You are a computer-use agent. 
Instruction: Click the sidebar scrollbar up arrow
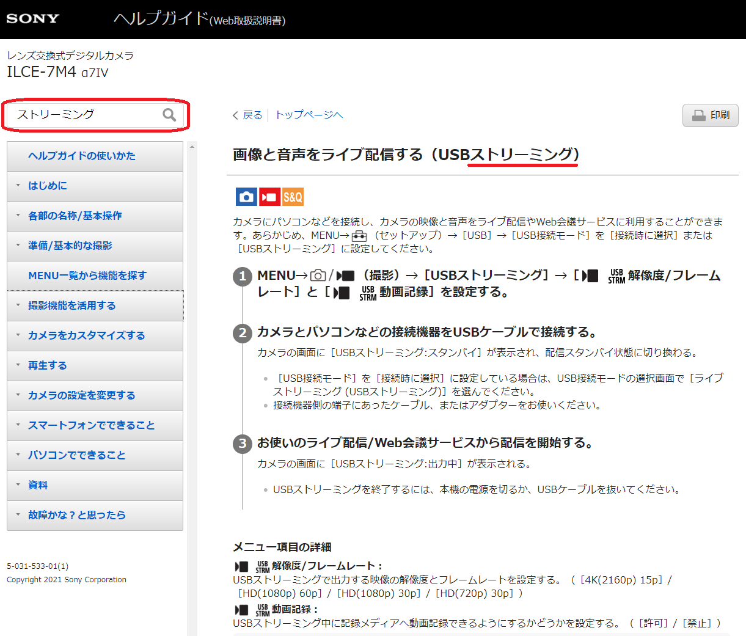[x=192, y=147]
